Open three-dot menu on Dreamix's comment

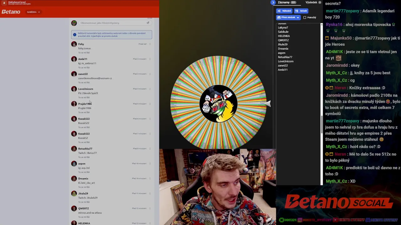tap(150, 178)
